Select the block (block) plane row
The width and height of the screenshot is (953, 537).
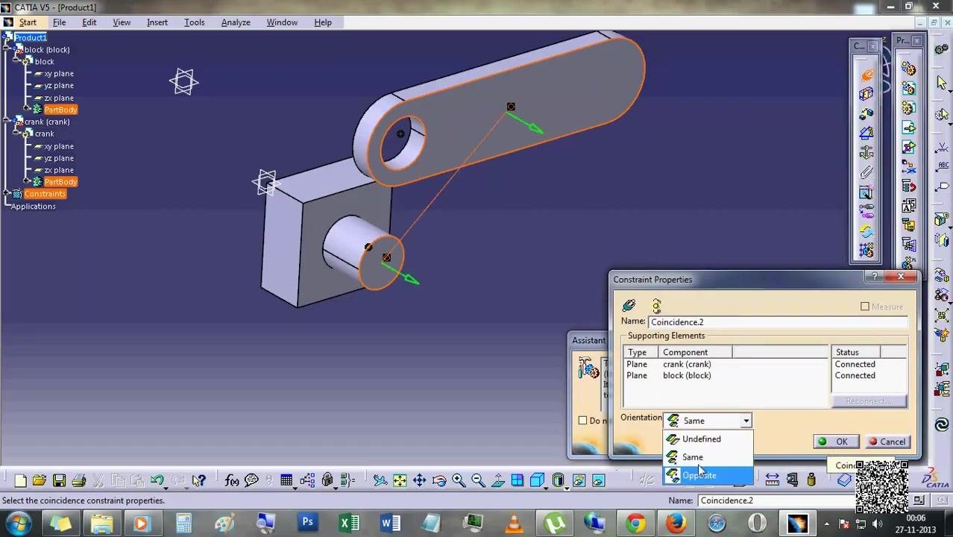click(x=726, y=376)
